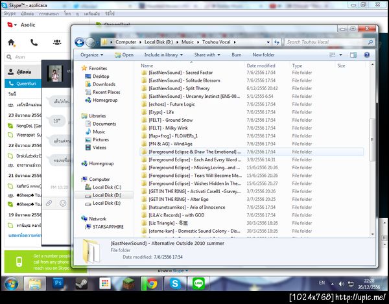Expand path arrow after Music breadcrumb
The height and width of the screenshot is (304, 389).
198,42
